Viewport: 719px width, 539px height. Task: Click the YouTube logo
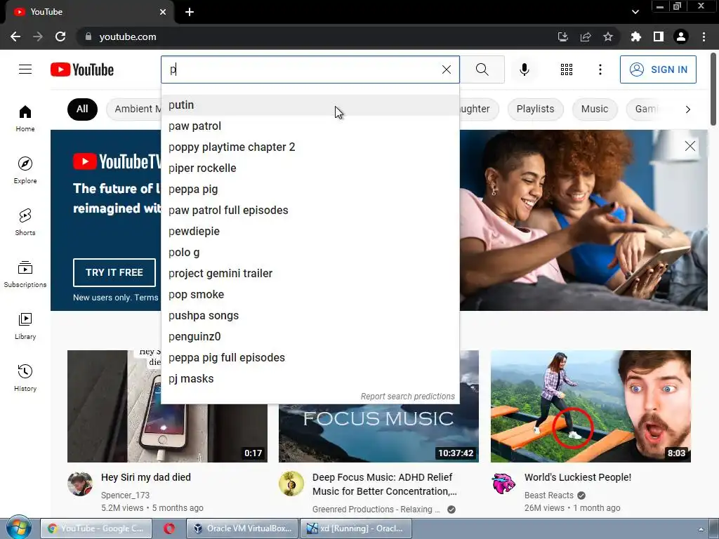(82, 69)
